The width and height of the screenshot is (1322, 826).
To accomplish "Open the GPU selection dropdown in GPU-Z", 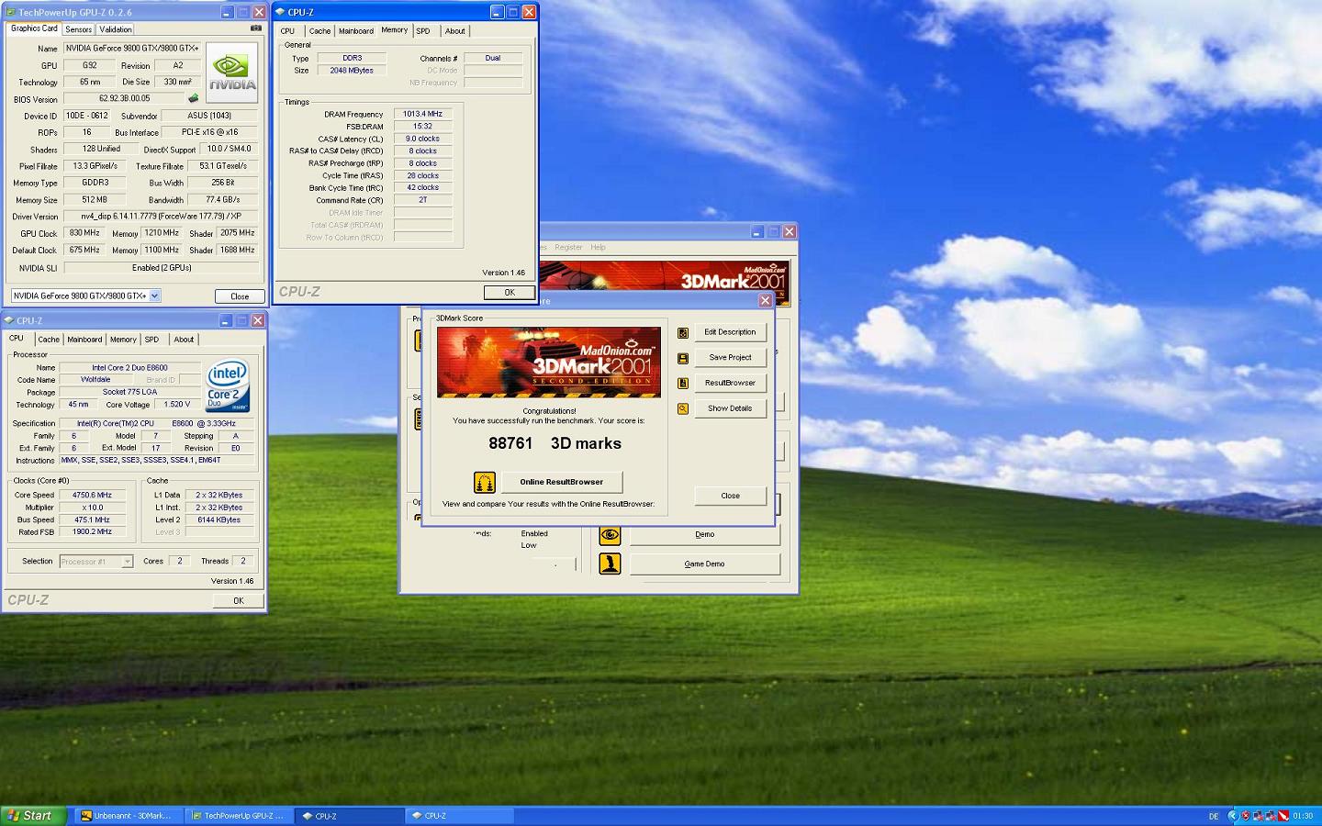I will click(155, 296).
